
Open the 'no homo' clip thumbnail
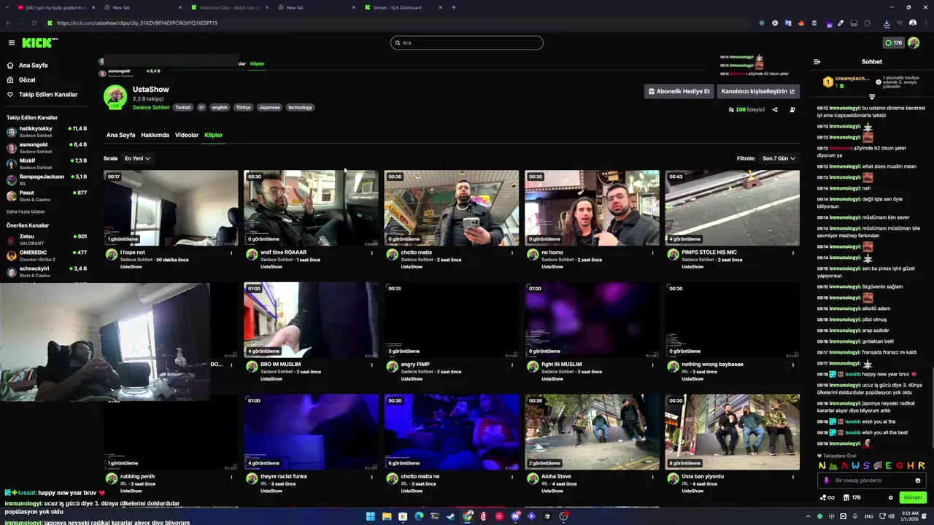tap(592, 208)
